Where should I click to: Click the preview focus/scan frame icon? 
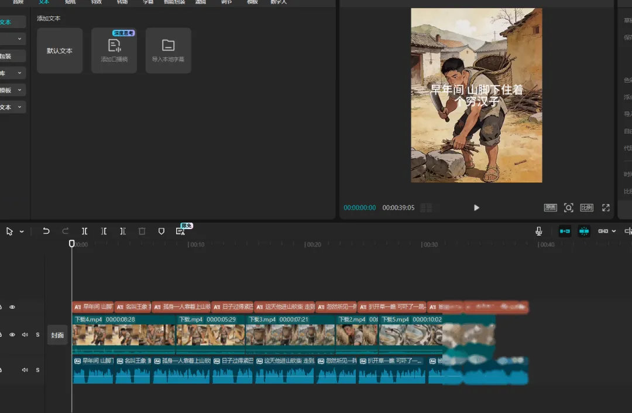pos(568,208)
